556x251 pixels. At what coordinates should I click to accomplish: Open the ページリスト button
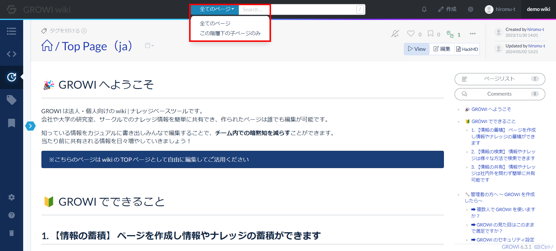[x=500, y=79]
